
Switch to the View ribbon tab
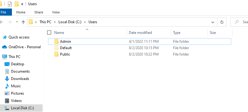point(56,12)
